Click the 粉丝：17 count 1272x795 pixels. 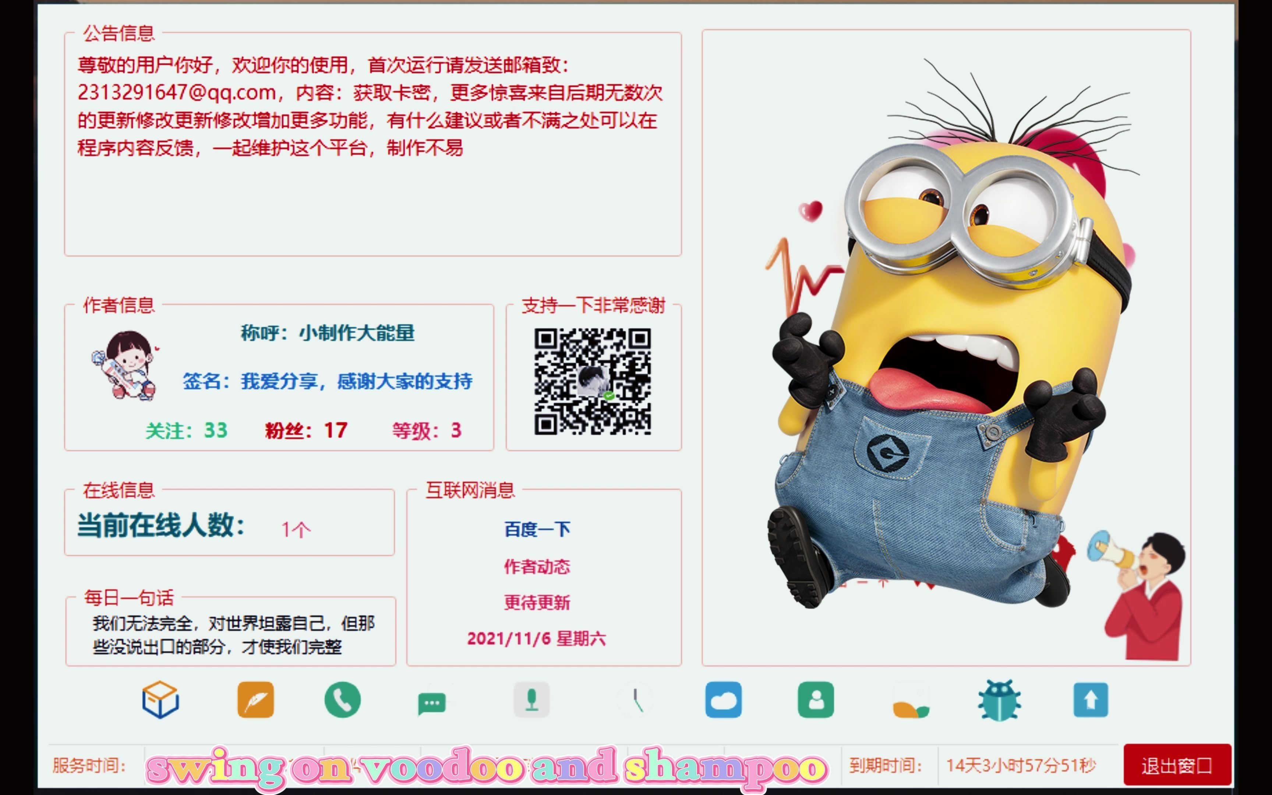306,430
